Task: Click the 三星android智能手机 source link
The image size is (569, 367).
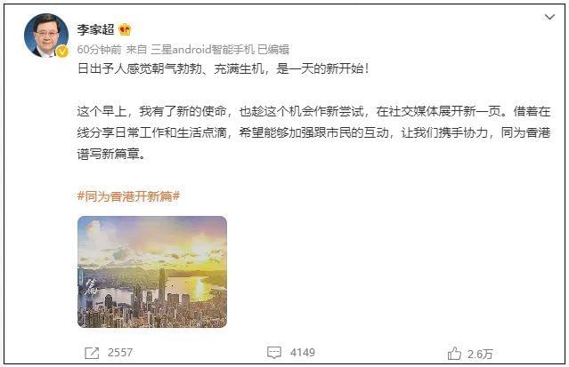Action: [202, 49]
